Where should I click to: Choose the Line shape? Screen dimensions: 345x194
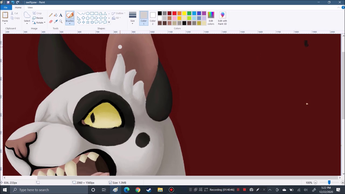[x=79, y=13]
